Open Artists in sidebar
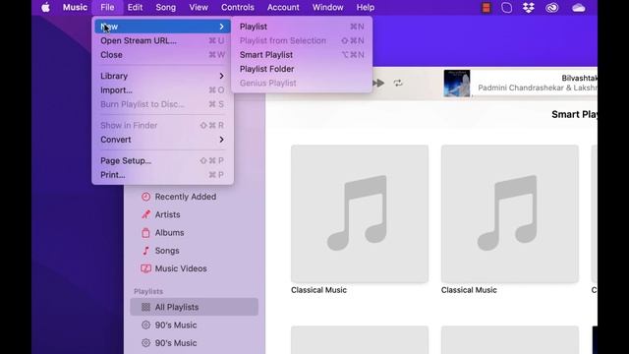The image size is (629, 354). click(194, 214)
